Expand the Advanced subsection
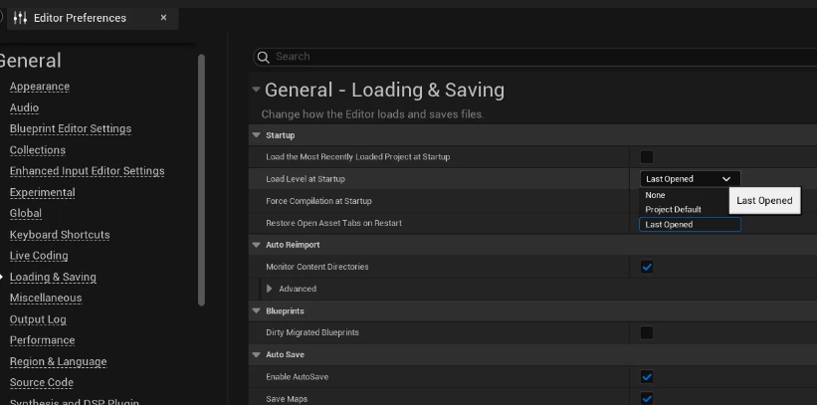This screenshot has width=817, height=405. [270, 289]
